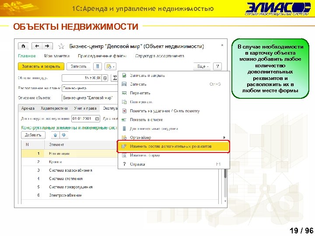This screenshot has height=236, width=315.
Task: Choose Записать (Ctrl+S) menu entry
Action: (x=174, y=84)
